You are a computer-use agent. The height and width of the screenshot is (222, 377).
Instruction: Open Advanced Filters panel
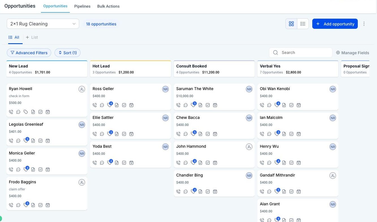click(29, 53)
